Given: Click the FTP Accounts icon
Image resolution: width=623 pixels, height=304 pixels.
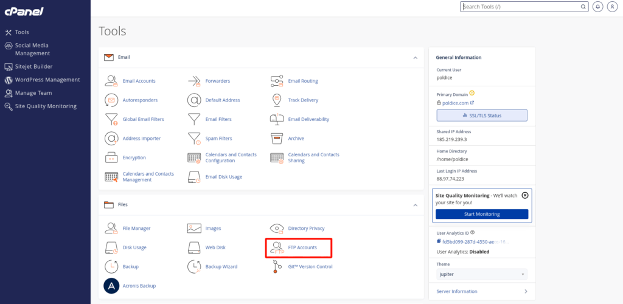Looking at the screenshot, I should click(277, 247).
